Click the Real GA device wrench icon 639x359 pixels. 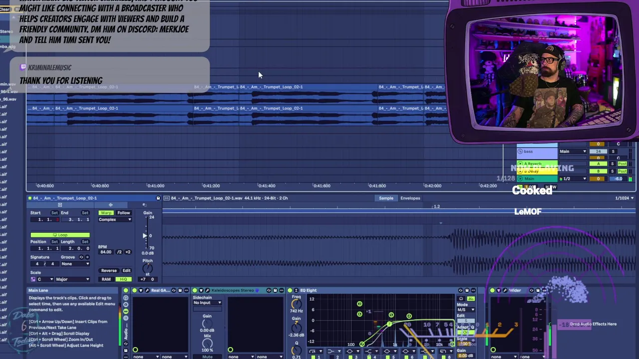[147, 290]
